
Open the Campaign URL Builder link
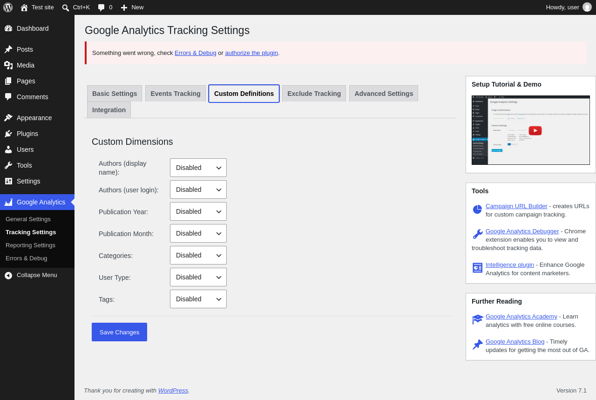(516, 206)
